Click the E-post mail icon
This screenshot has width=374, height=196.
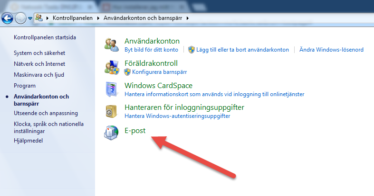tap(111, 133)
